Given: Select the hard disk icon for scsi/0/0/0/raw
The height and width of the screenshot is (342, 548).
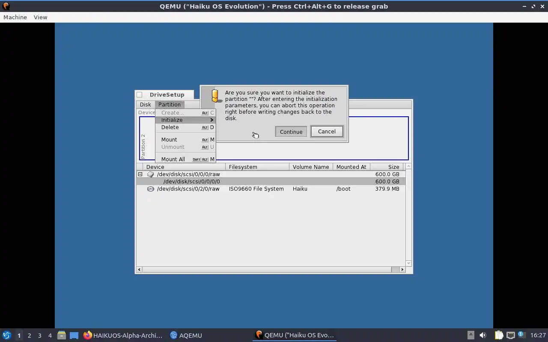Looking at the screenshot, I should tap(150, 174).
